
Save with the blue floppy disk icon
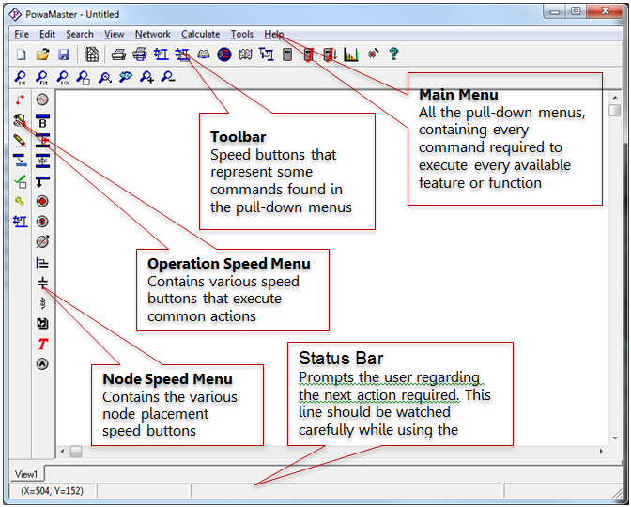(64, 54)
